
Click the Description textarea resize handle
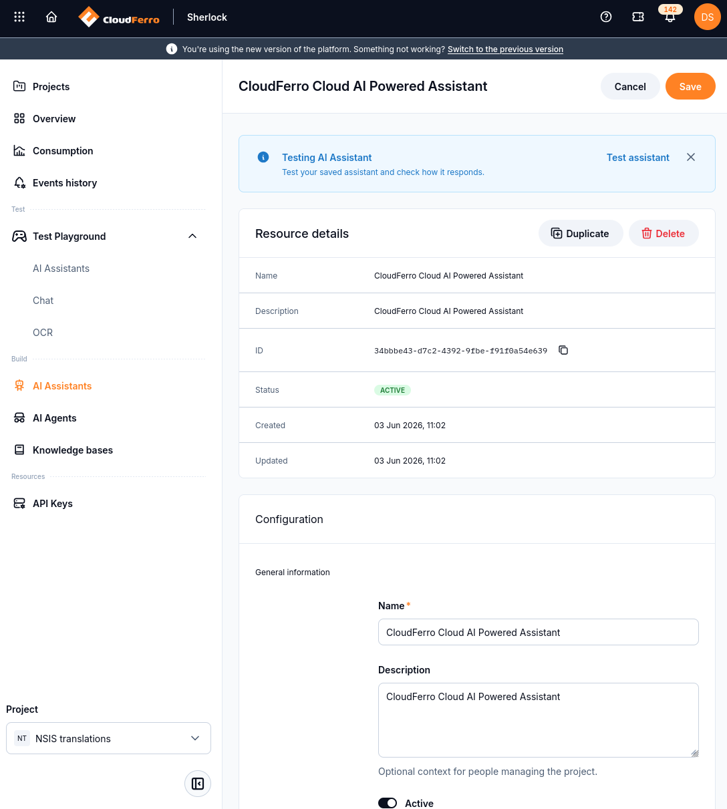[x=694, y=753]
